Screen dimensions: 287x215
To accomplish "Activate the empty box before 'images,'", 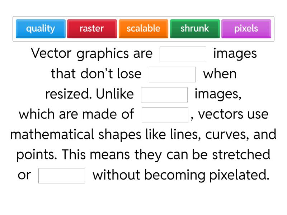I will 164,95.
